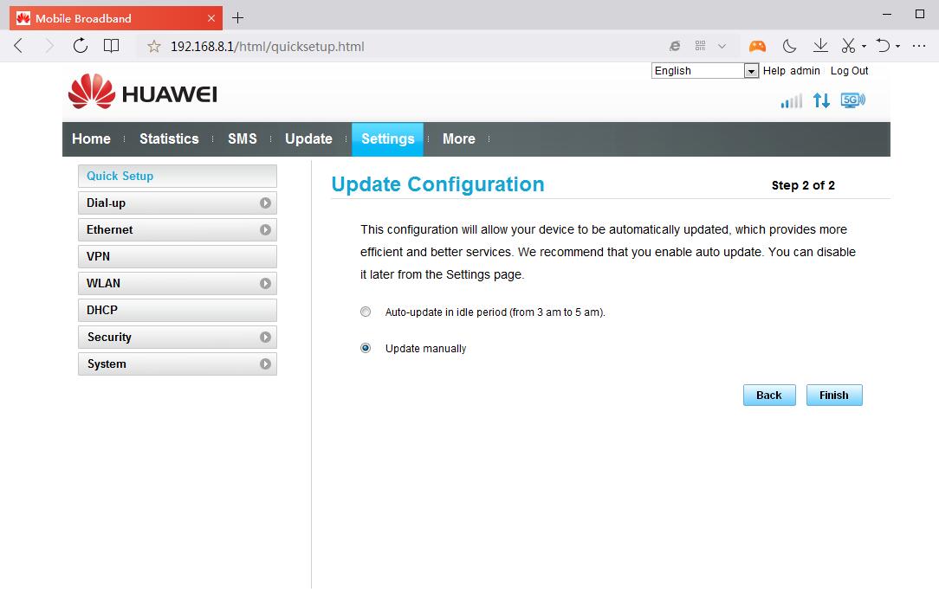
Task: Click the data transfer arrows icon
Action: click(821, 100)
